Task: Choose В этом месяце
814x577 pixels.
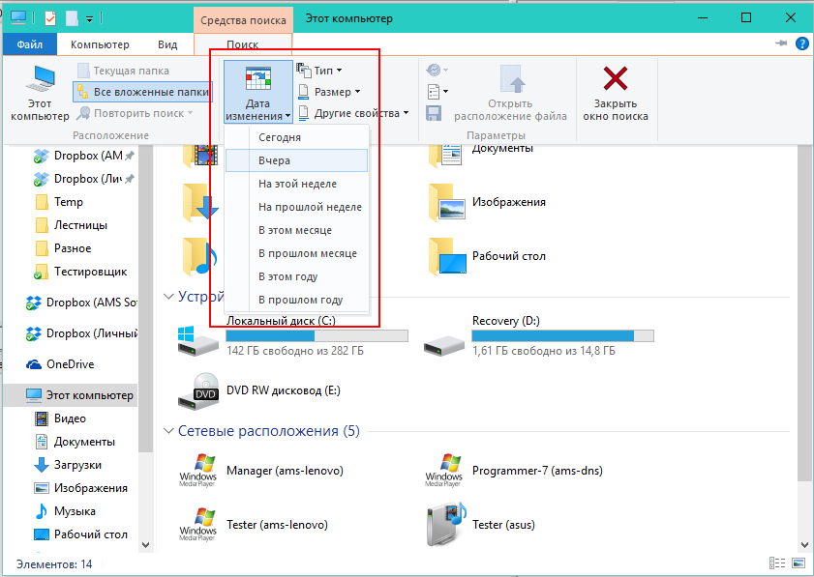Action: pyautogui.click(x=296, y=230)
